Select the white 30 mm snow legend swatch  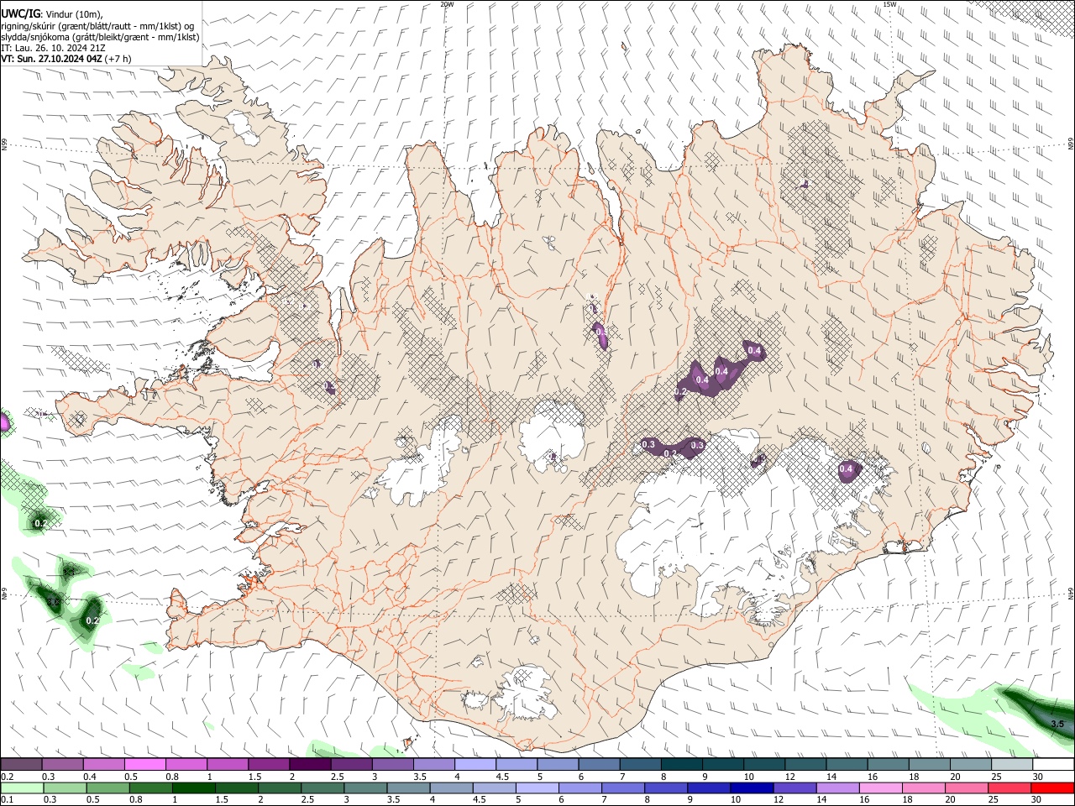(1054, 765)
